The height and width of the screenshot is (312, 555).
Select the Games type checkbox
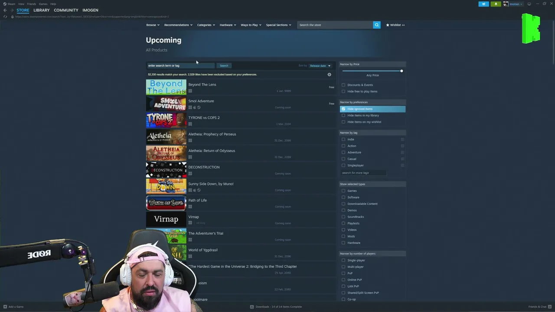tap(343, 191)
